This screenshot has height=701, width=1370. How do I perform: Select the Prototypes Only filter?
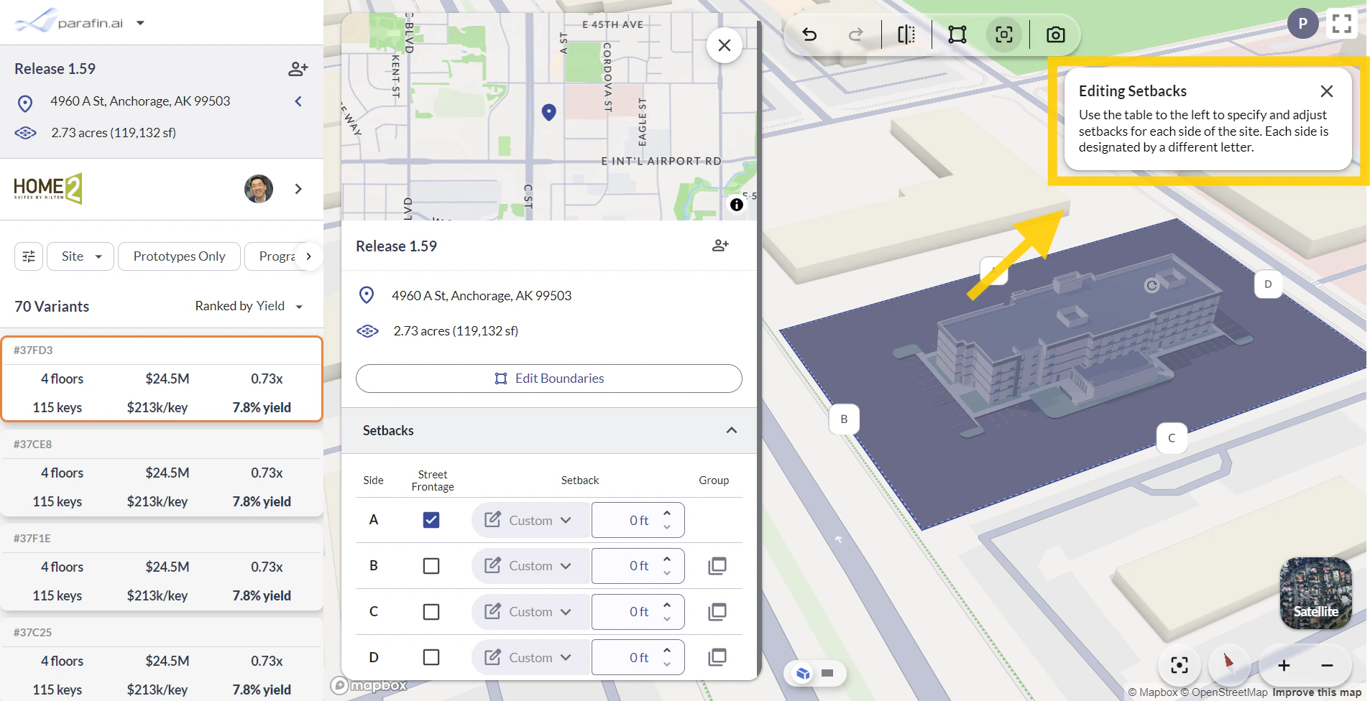coord(179,256)
